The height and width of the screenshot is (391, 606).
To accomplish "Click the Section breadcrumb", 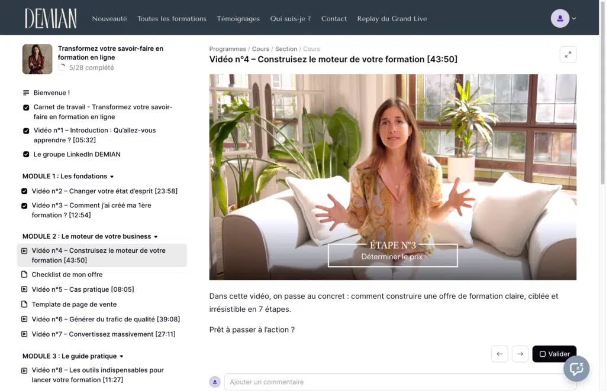I will (286, 49).
